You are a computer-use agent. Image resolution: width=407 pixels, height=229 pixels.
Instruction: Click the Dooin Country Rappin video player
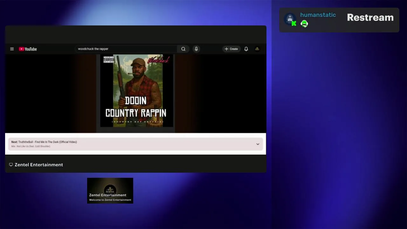pos(136,94)
